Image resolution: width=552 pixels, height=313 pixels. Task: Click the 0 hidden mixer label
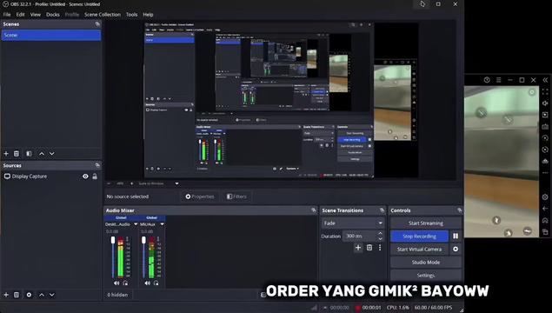(x=117, y=295)
